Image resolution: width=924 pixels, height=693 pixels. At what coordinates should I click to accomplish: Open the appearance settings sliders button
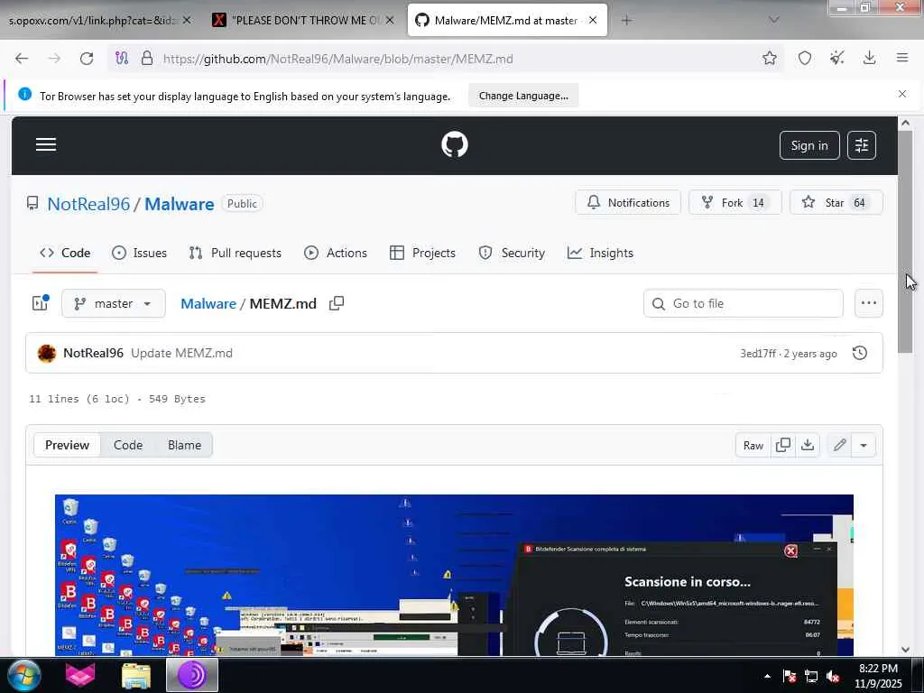click(x=862, y=145)
